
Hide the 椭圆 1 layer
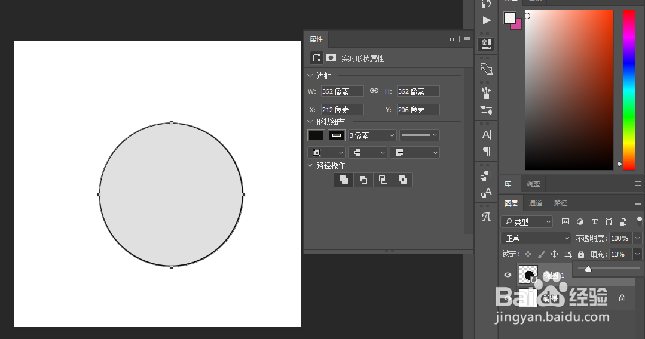[508, 275]
